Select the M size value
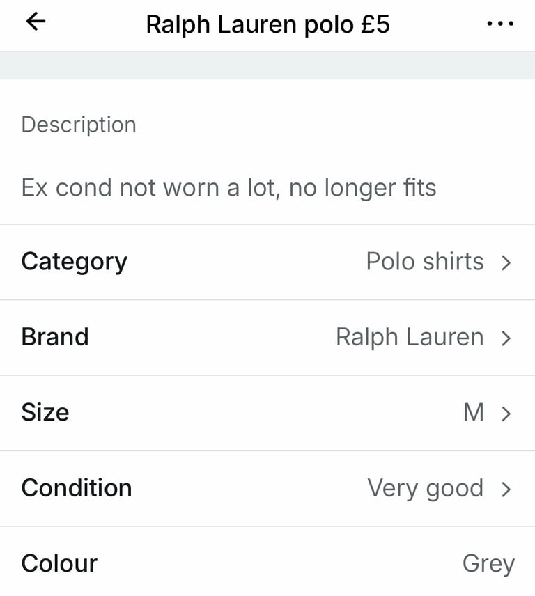535x596 pixels. tap(474, 412)
